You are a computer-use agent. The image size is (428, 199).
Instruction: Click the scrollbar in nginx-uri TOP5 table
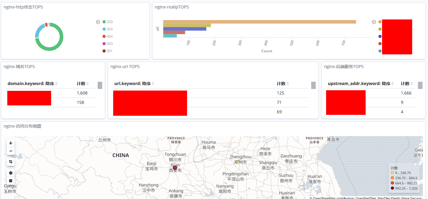click(x=313, y=85)
